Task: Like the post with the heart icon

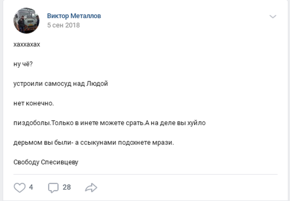Action: (20, 187)
